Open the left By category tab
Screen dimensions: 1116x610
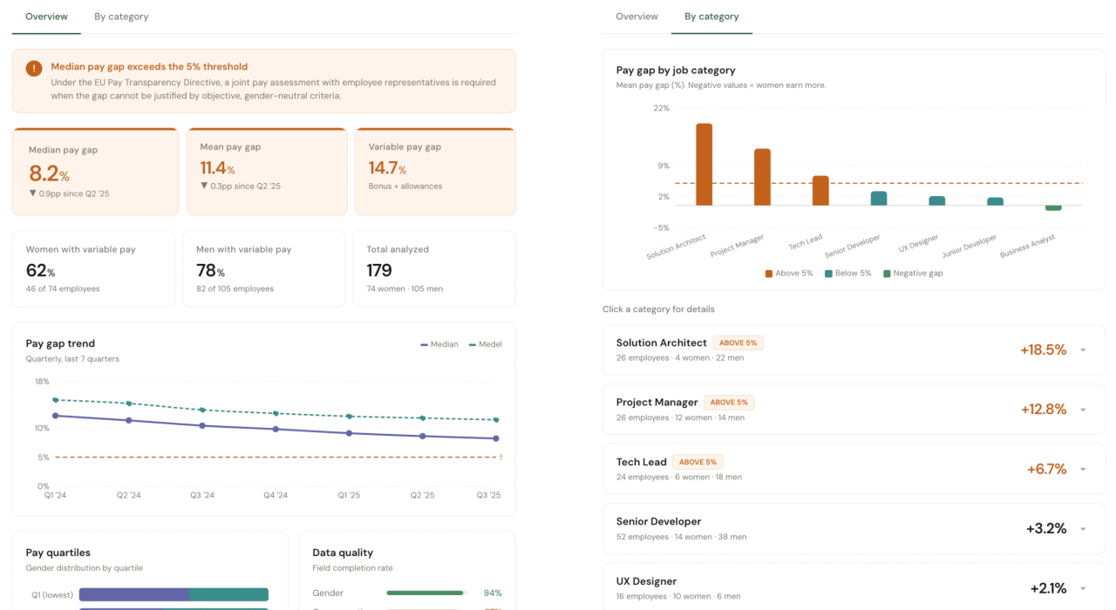pyautogui.click(x=121, y=17)
